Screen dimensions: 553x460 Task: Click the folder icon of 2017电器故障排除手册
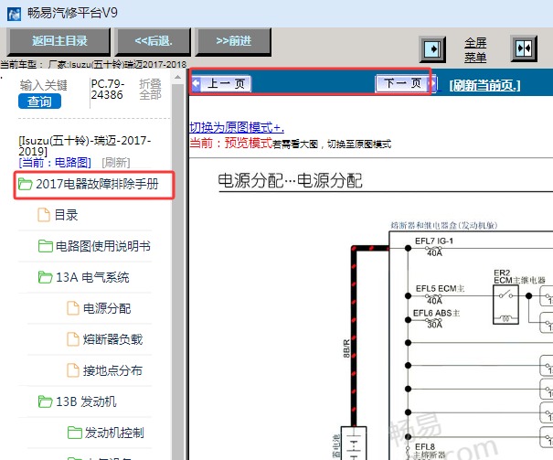coord(25,184)
